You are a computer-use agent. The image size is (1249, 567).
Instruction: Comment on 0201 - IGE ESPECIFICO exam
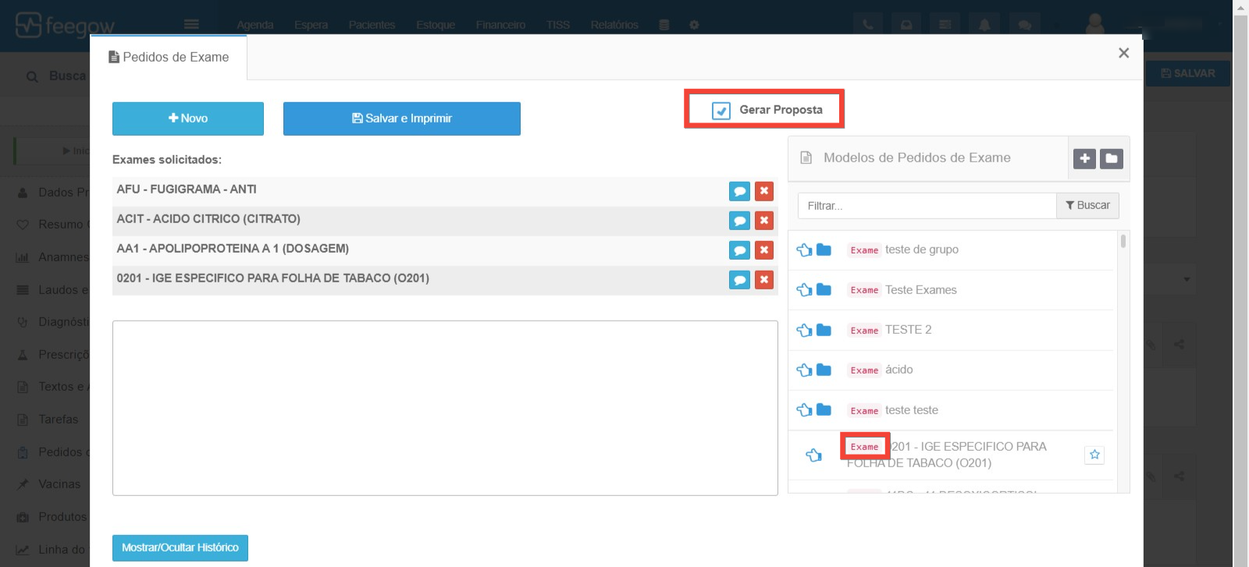click(739, 280)
